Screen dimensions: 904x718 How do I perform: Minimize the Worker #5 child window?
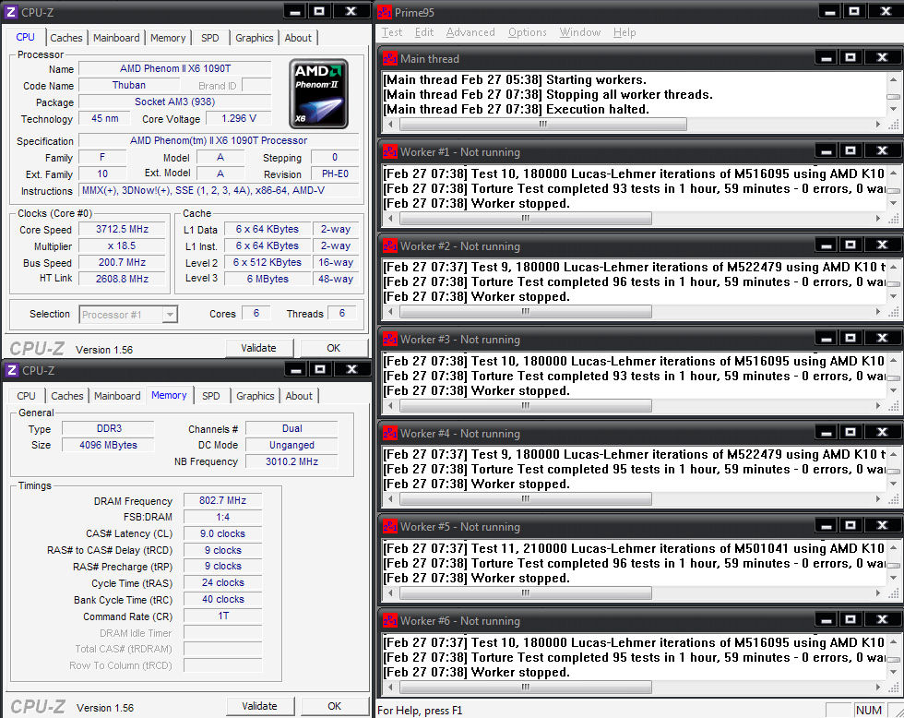[827, 525]
